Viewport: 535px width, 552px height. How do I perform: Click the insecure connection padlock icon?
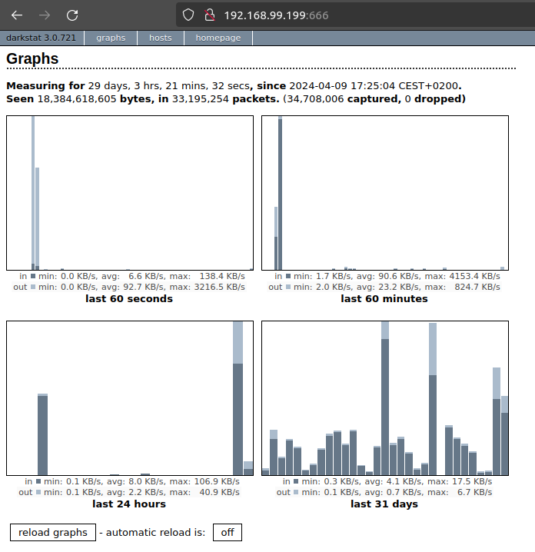(x=208, y=15)
